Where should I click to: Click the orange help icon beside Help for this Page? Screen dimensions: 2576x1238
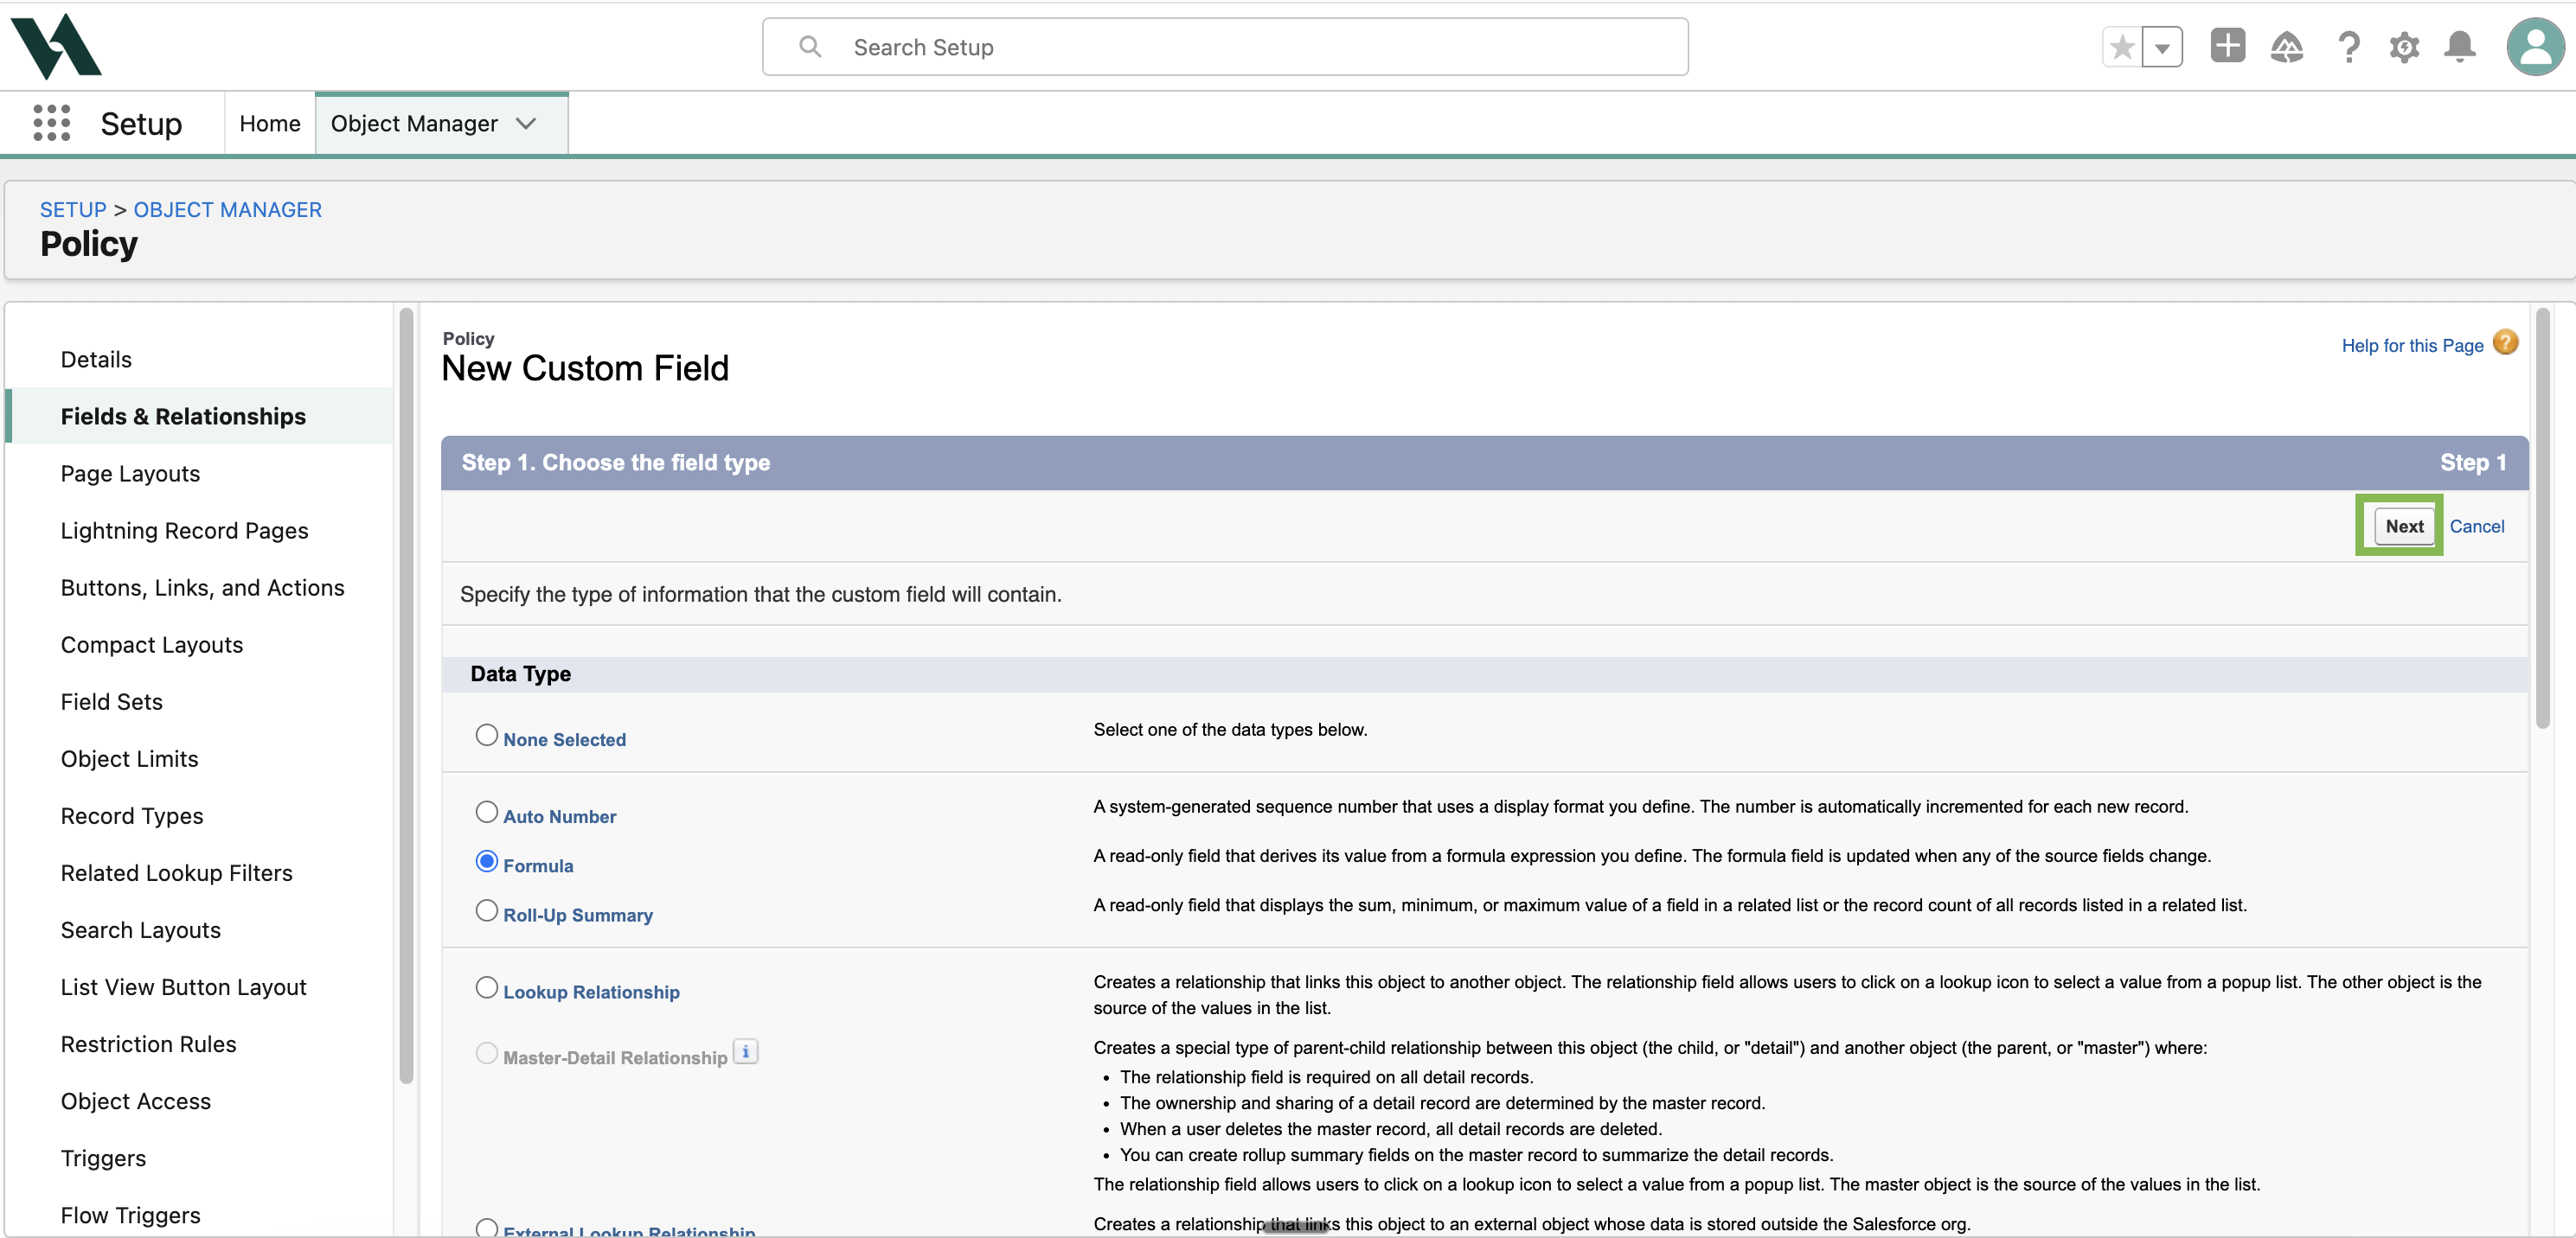[2505, 342]
